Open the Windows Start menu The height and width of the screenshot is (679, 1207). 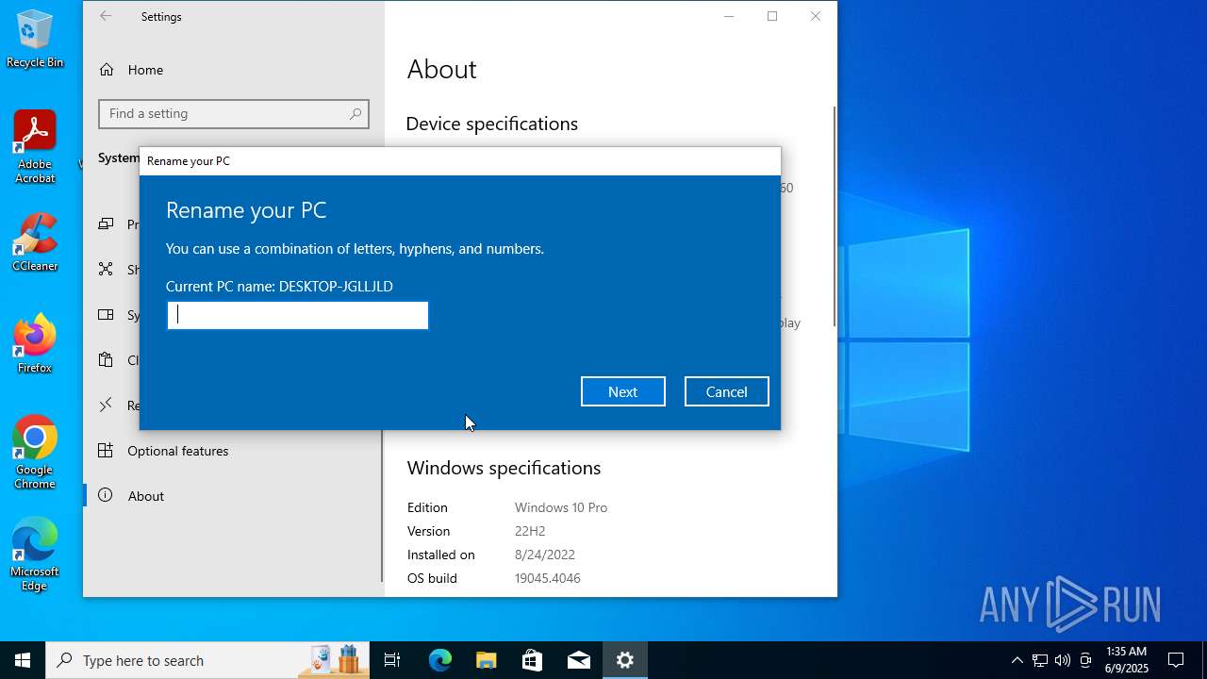[23, 660]
